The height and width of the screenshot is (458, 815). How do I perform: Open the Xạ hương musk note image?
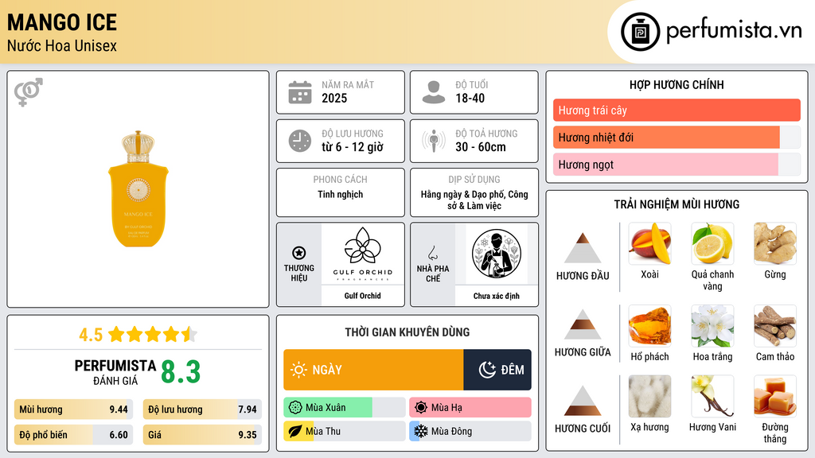(x=649, y=396)
